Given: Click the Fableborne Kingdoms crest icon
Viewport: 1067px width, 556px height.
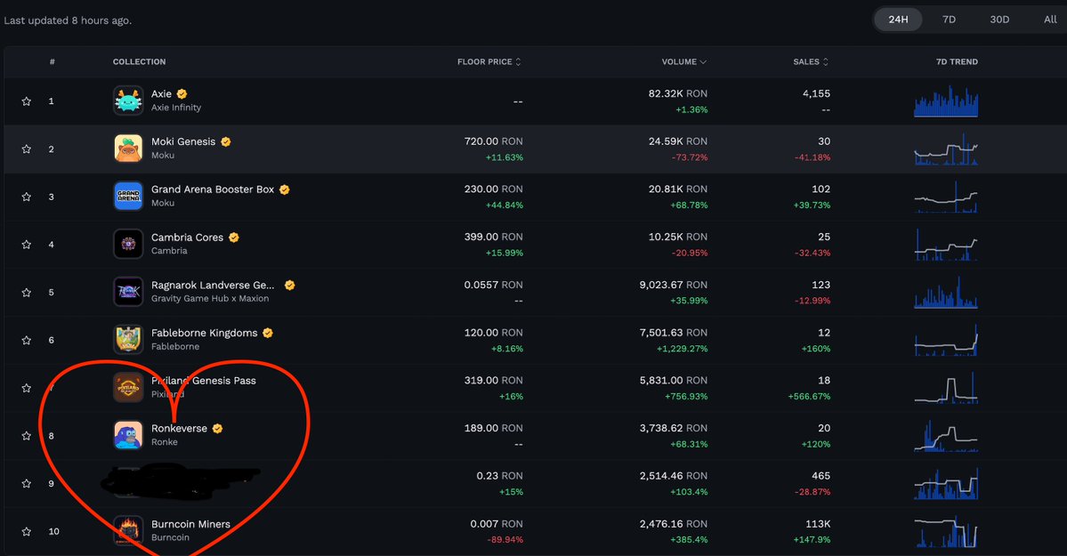Looking at the screenshot, I should tap(128, 340).
